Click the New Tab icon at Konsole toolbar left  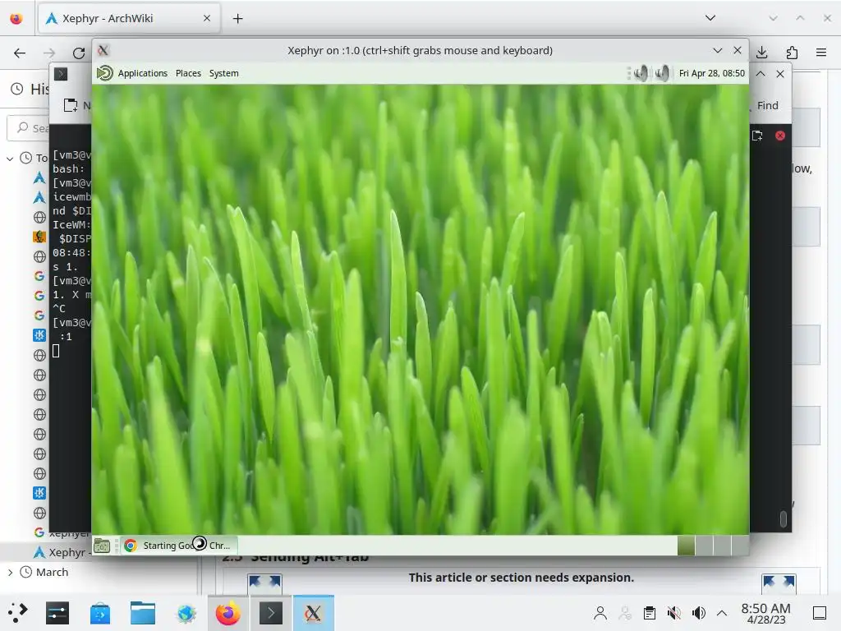tap(71, 105)
